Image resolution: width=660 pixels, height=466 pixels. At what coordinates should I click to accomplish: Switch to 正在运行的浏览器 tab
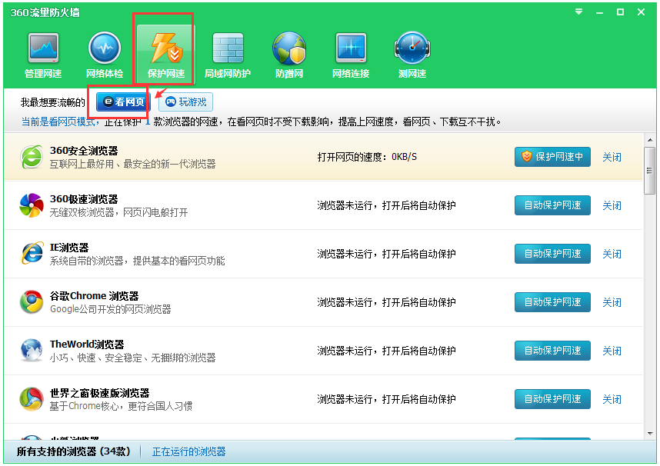point(189,451)
